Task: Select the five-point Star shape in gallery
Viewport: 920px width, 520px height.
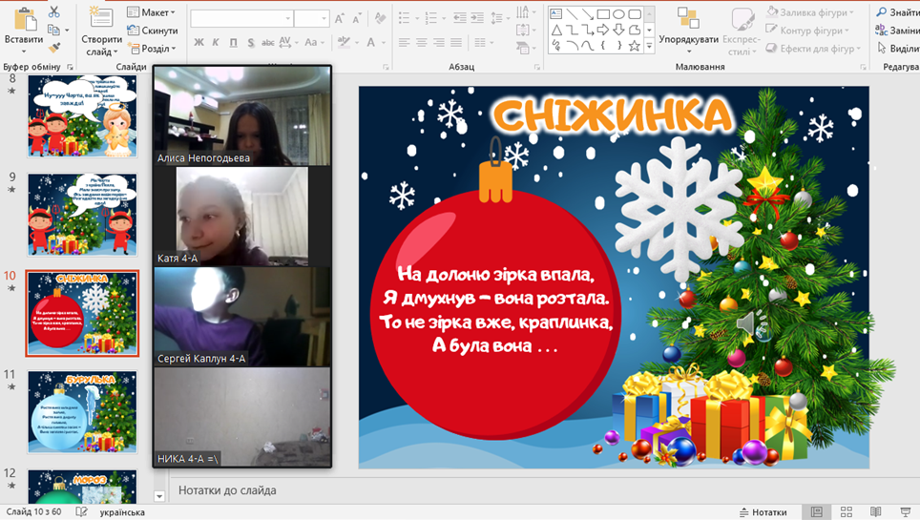Action: pyautogui.click(x=635, y=46)
